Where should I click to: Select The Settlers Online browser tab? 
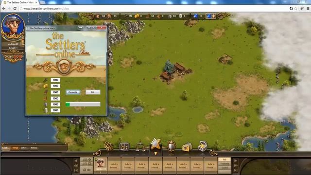pyautogui.click(x=20, y=2)
